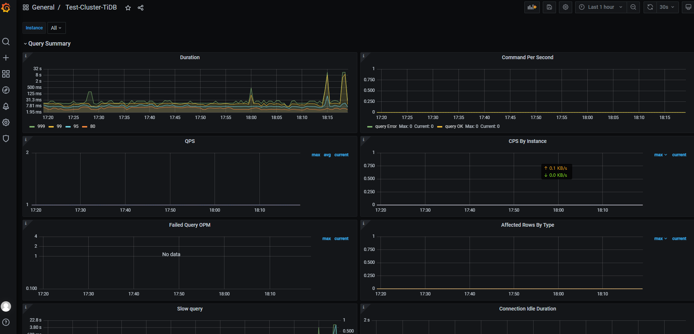The height and width of the screenshot is (334, 694).
Task: Open the Alerting bell icon
Action: (x=6, y=106)
